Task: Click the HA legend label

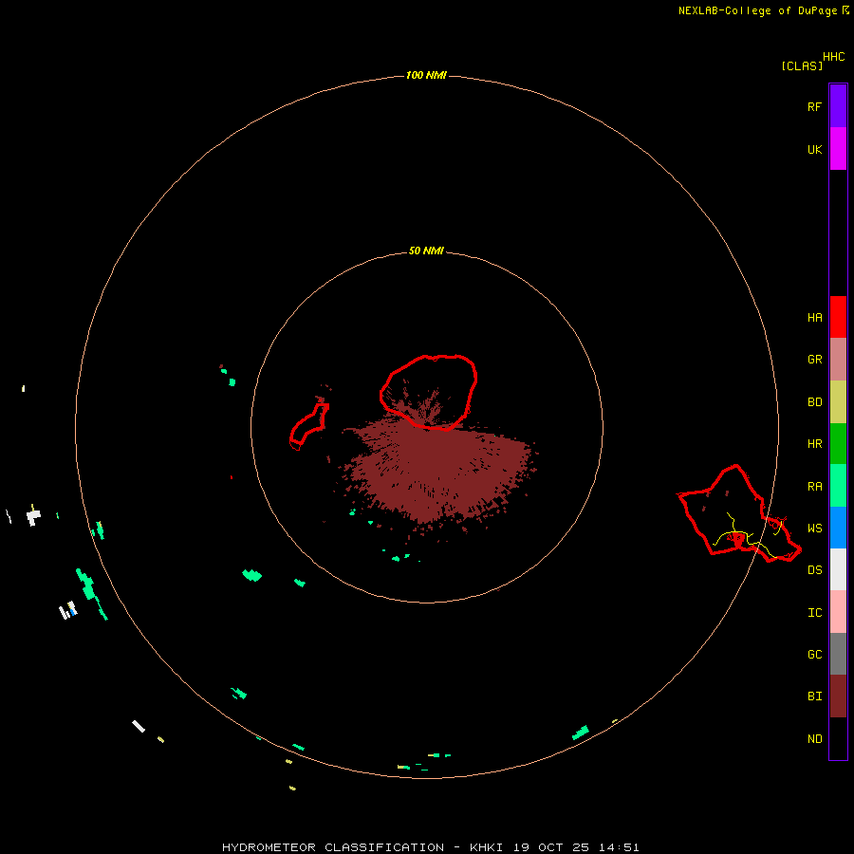Action: coord(814,318)
